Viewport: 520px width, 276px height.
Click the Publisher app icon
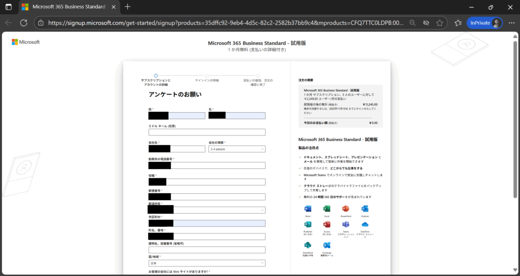tap(308, 224)
